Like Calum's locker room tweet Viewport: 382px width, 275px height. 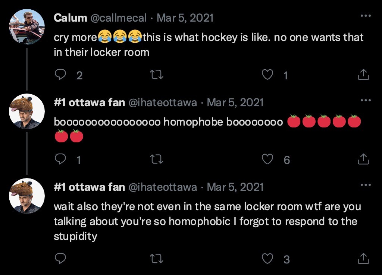pos(267,75)
